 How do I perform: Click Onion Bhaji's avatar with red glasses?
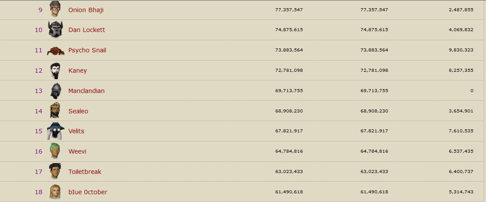[55, 10]
